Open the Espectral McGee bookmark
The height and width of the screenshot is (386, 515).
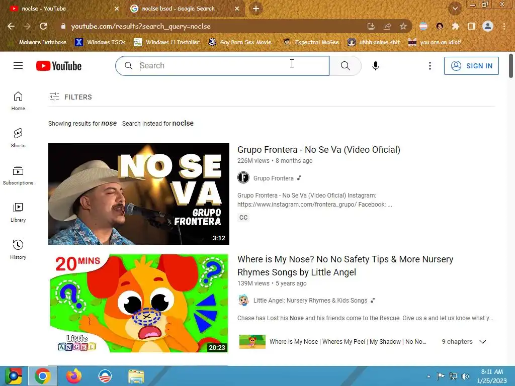pyautogui.click(x=311, y=42)
